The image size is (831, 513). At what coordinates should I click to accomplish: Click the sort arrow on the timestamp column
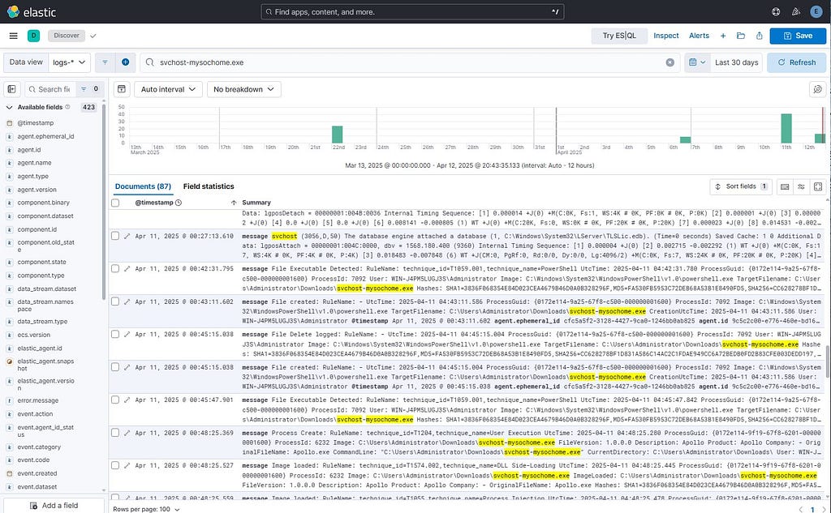(x=234, y=203)
